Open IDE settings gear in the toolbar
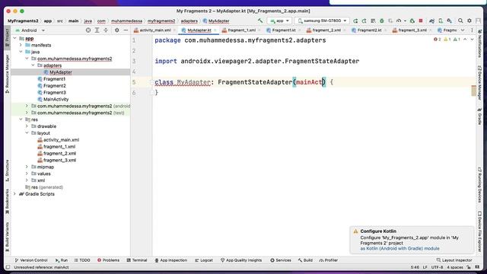The width and height of the screenshot is (487, 274). point(469,21)
